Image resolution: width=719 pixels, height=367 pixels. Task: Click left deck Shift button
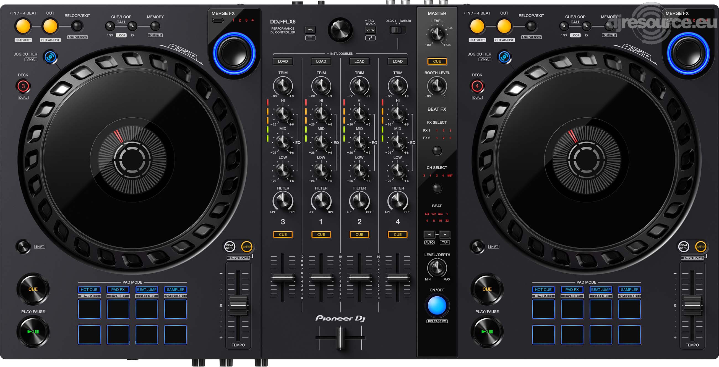coord(23,246)
